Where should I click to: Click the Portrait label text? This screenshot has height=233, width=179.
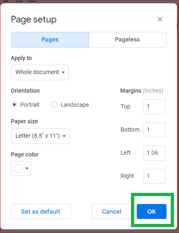30,105
